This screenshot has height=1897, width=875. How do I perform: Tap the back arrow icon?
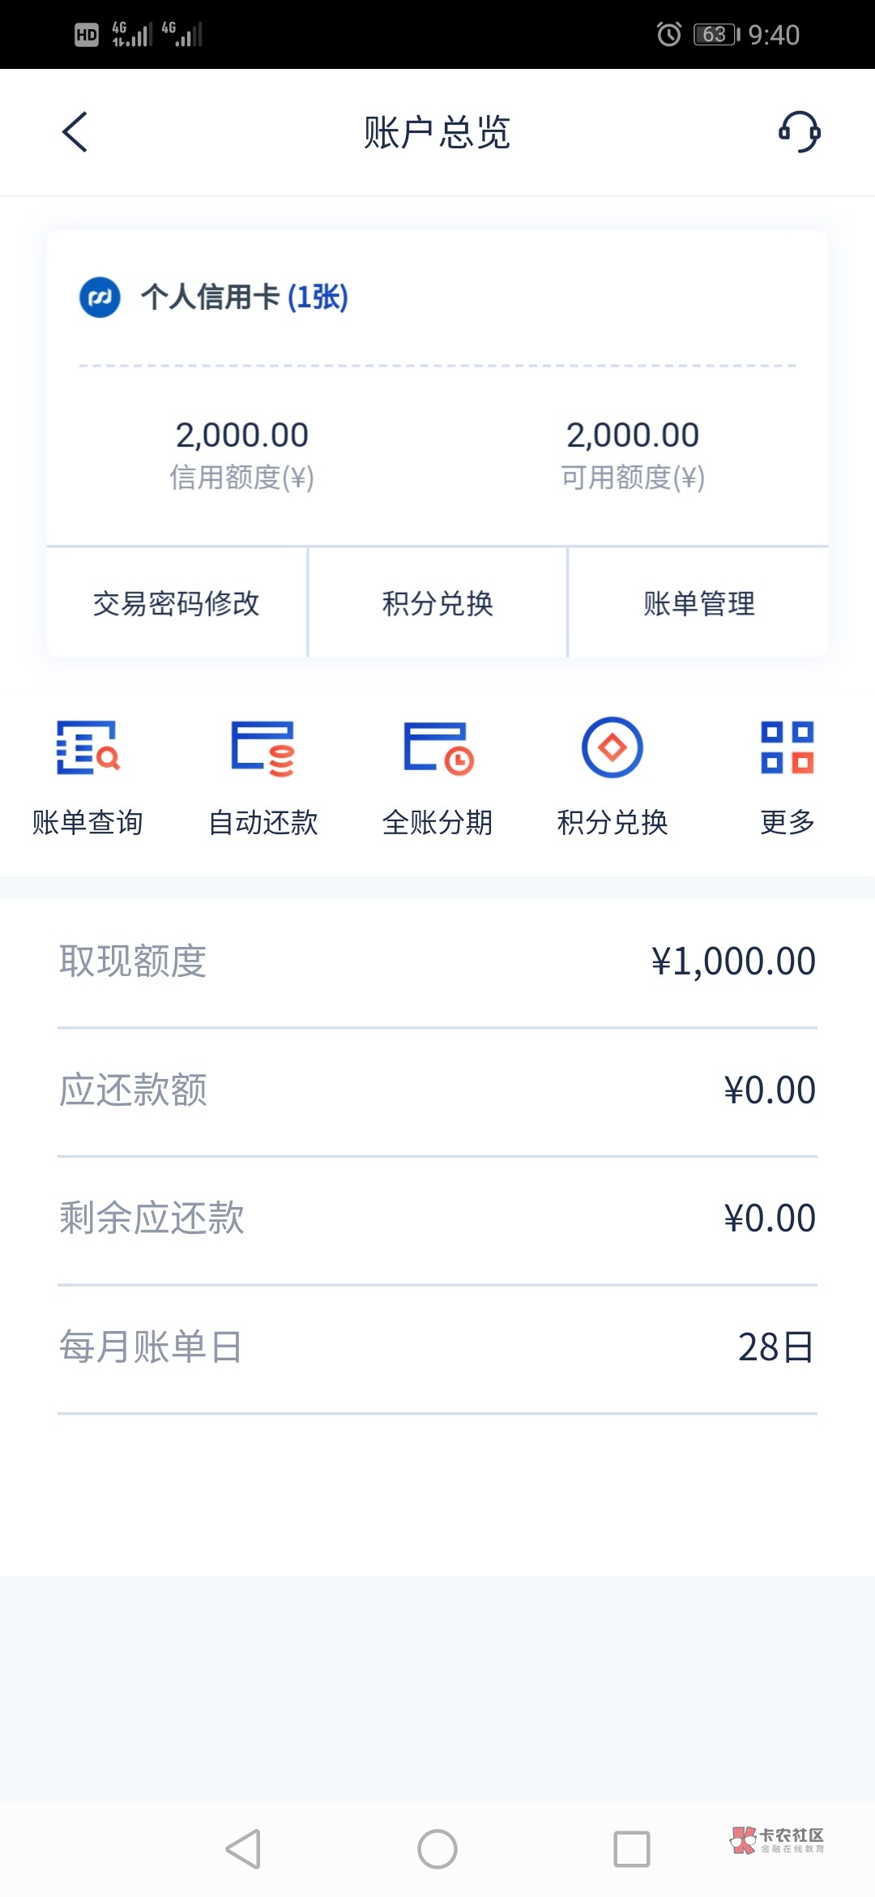[x=75, y=132]
